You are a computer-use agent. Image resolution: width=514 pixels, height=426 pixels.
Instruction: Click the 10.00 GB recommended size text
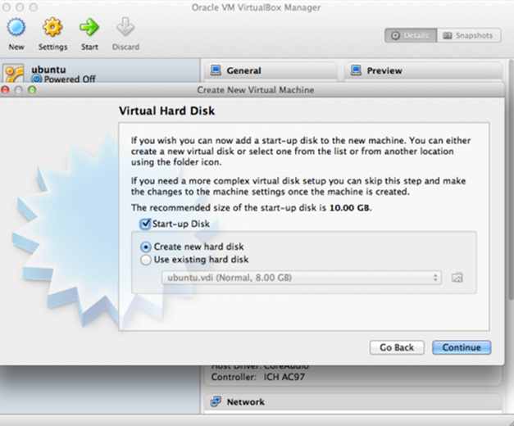point(349,208)
